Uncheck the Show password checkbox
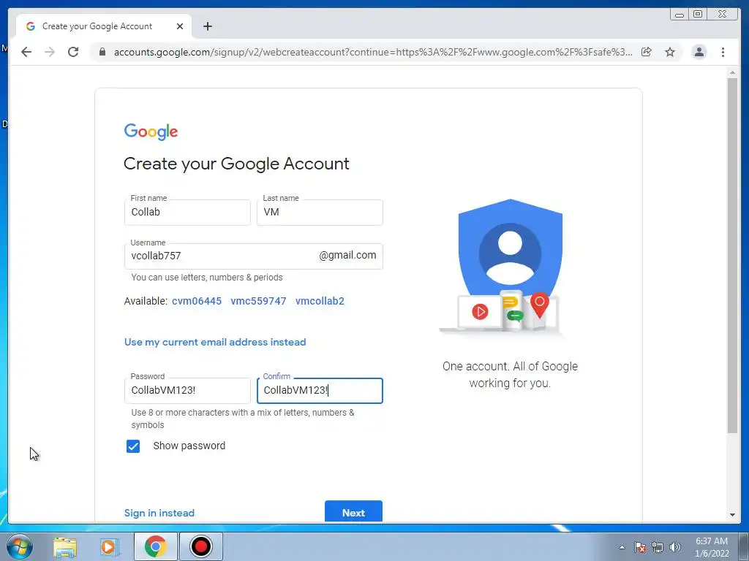This screenshot has width=749, height=561. pyautogui.click(x=133, y=446)
